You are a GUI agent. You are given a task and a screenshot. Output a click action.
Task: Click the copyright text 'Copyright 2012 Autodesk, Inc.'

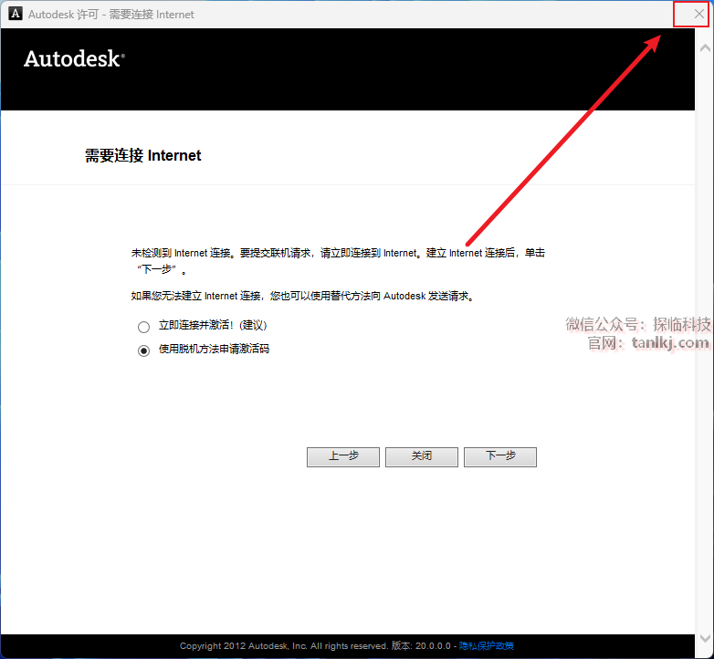pos(244,646)
